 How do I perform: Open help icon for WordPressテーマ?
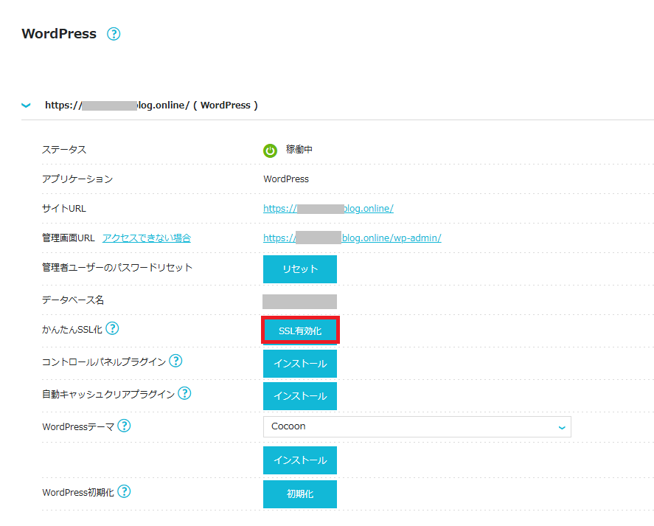(124, 426)
